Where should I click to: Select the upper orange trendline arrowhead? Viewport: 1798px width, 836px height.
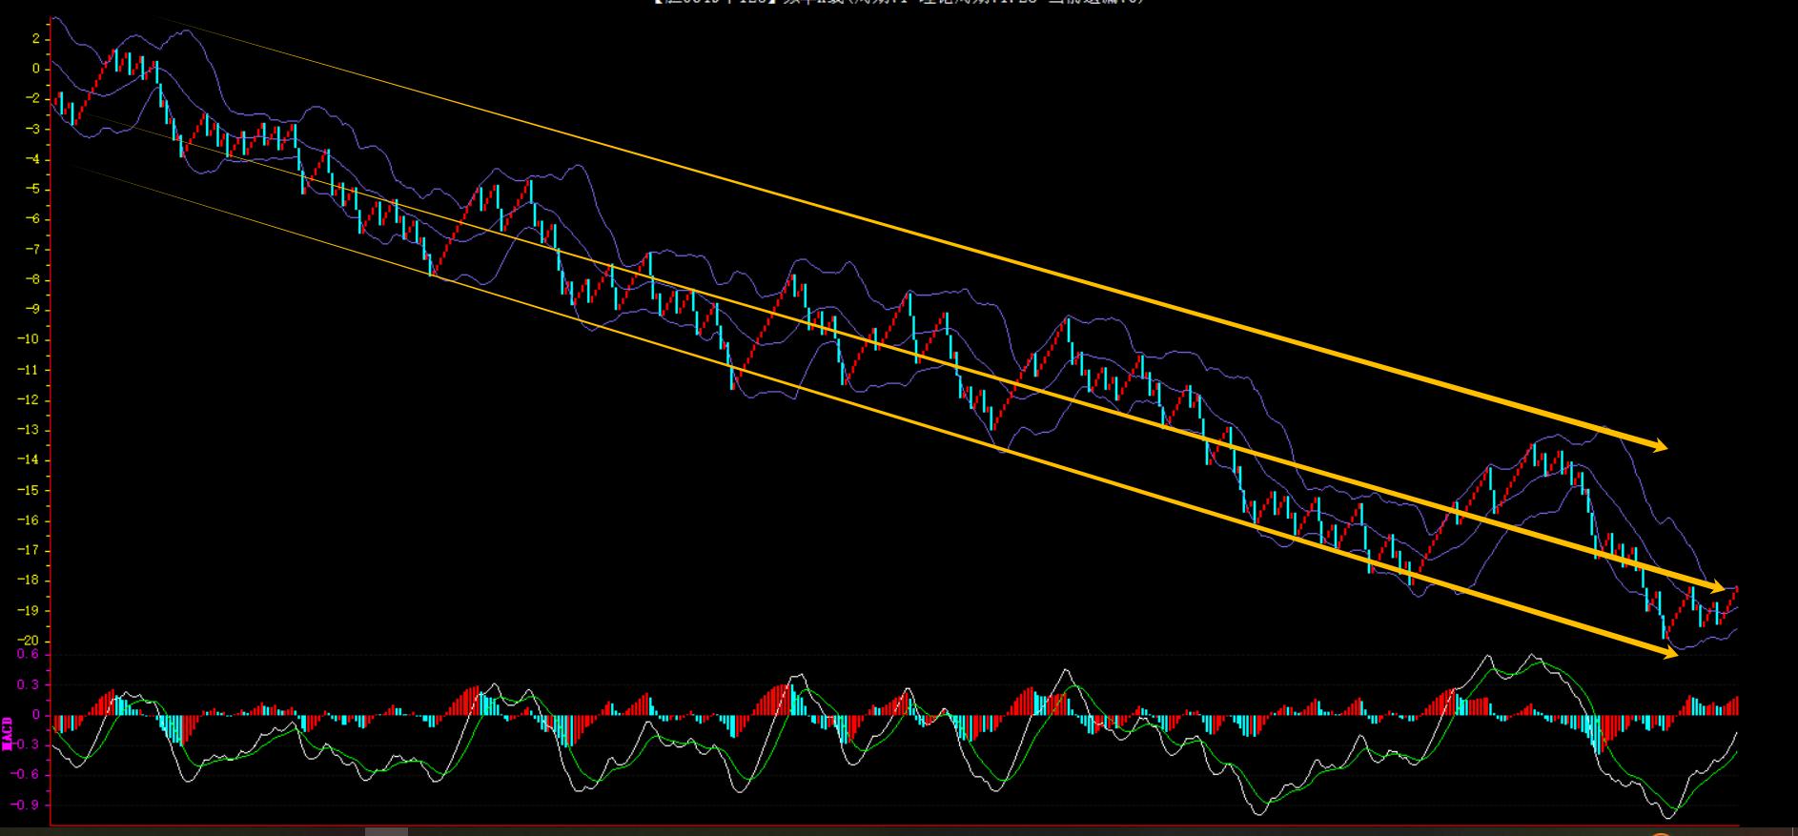pos(1659,445)
